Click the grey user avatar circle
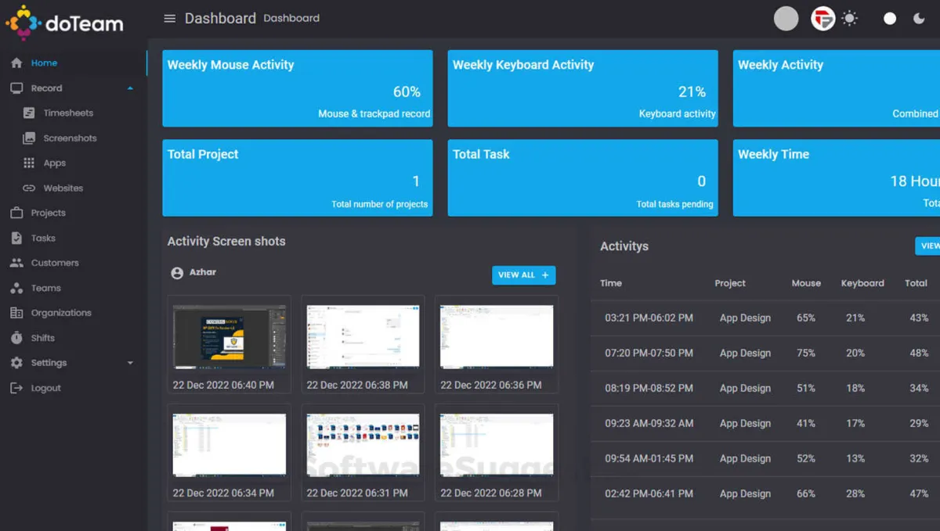Viewport: 940px width, 531px height. pos(786,18)
